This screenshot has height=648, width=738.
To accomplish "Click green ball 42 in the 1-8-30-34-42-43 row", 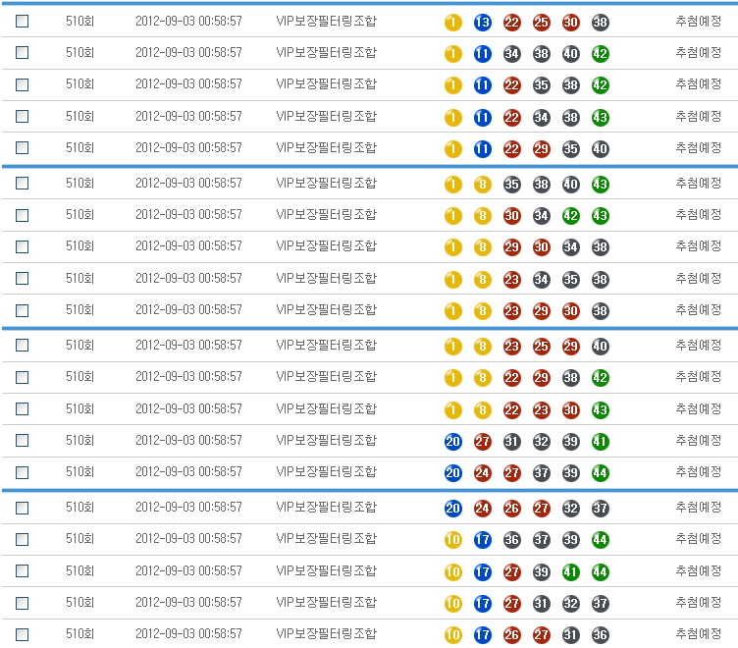I will [x=570, y=215].
